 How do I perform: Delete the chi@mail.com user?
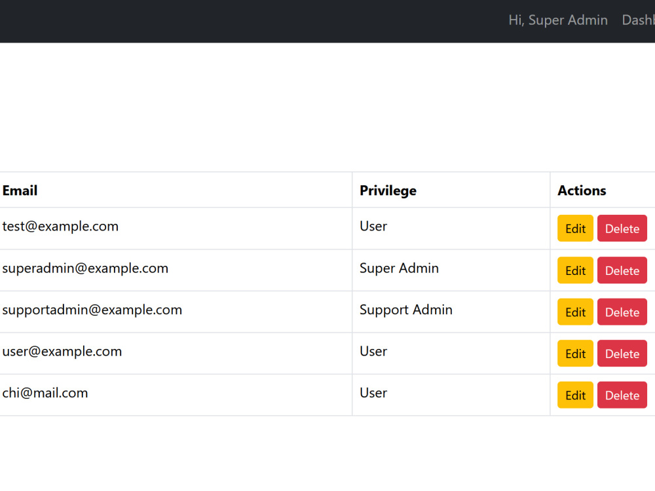pos(622,395)
